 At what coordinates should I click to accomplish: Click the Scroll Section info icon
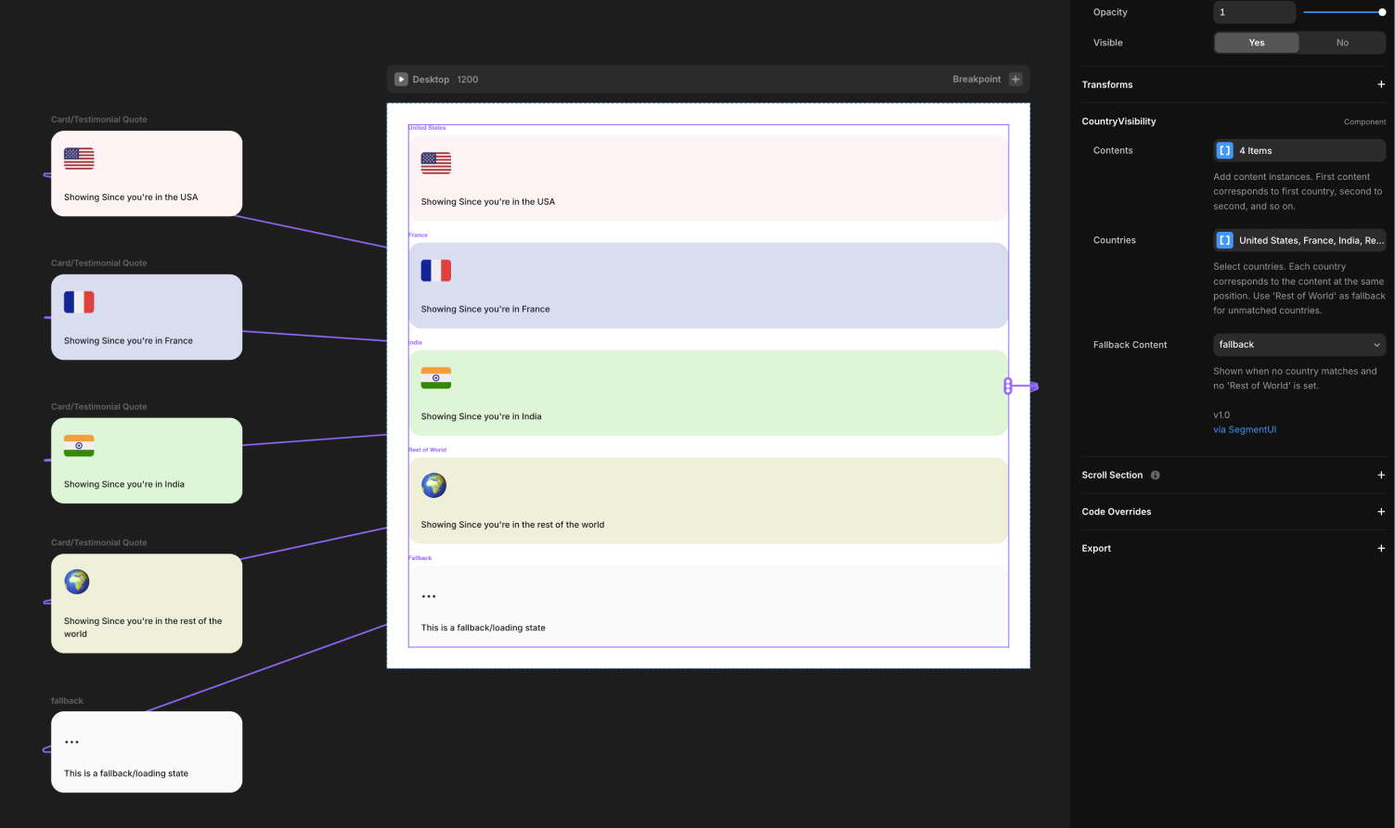coord(1156,475)
